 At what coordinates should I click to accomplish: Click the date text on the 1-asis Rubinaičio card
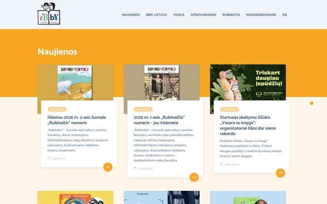[146, 169]
